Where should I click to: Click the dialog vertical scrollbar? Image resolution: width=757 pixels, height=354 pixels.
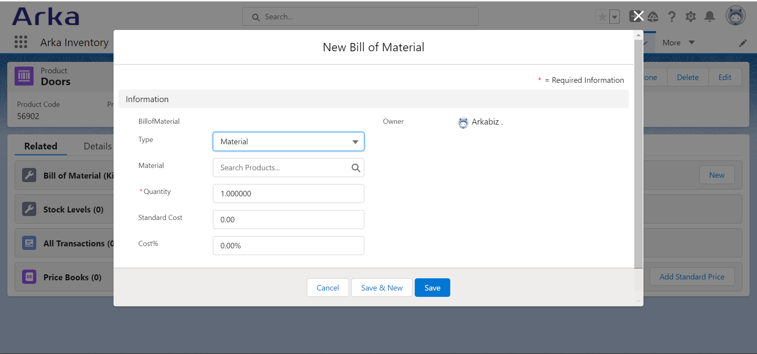(x=638, y=154)
